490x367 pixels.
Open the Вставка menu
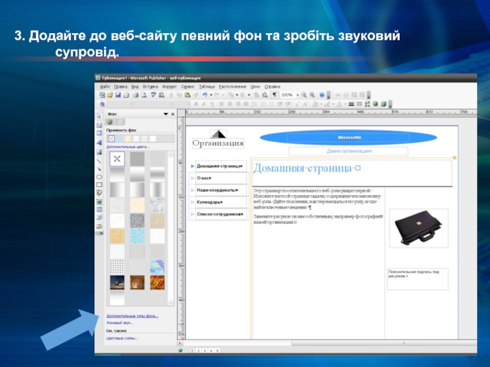pyautogui.click(x=150, y=87)
